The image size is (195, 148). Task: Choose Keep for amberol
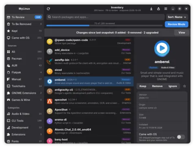pyautogui.click(x=143, y=86)
